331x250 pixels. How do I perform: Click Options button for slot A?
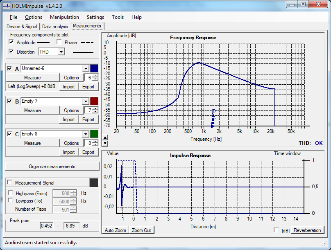click(71, 78)
